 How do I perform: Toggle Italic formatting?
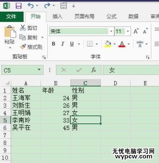[x=63, y=44]
